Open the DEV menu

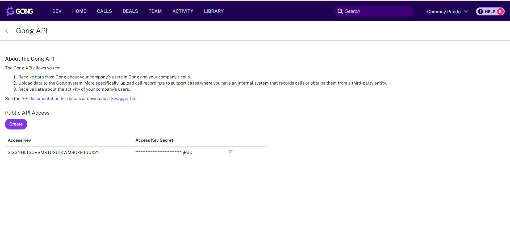pos(57,11)
